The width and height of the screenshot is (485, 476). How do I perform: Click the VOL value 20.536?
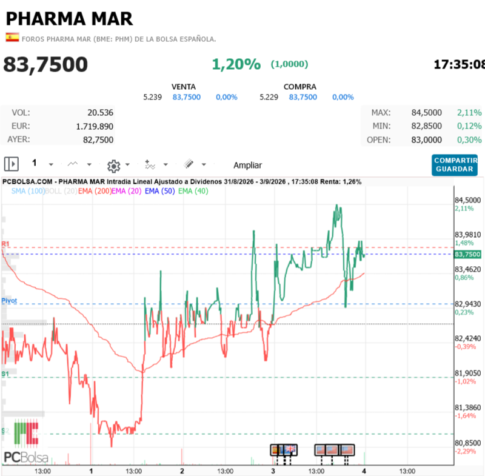tap(100, 113)
